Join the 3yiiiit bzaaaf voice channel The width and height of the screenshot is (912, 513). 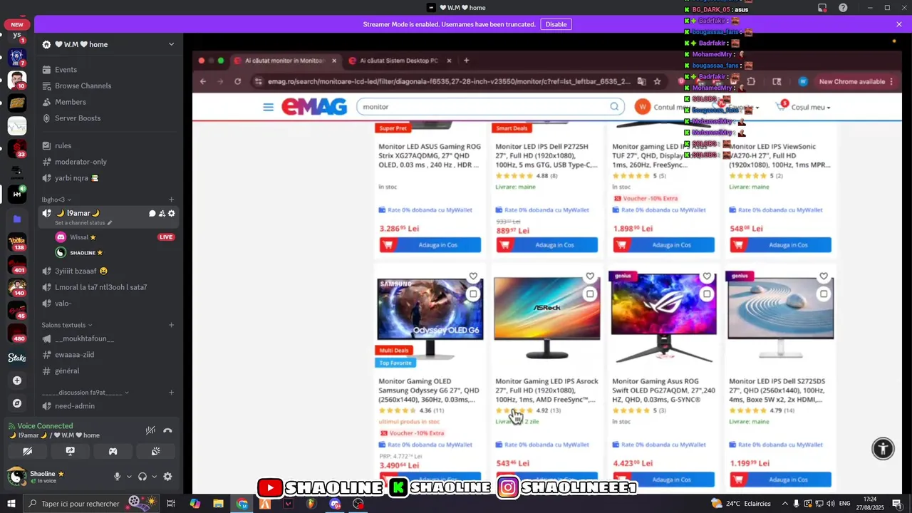pyautogui.click(x=108, y=271)
